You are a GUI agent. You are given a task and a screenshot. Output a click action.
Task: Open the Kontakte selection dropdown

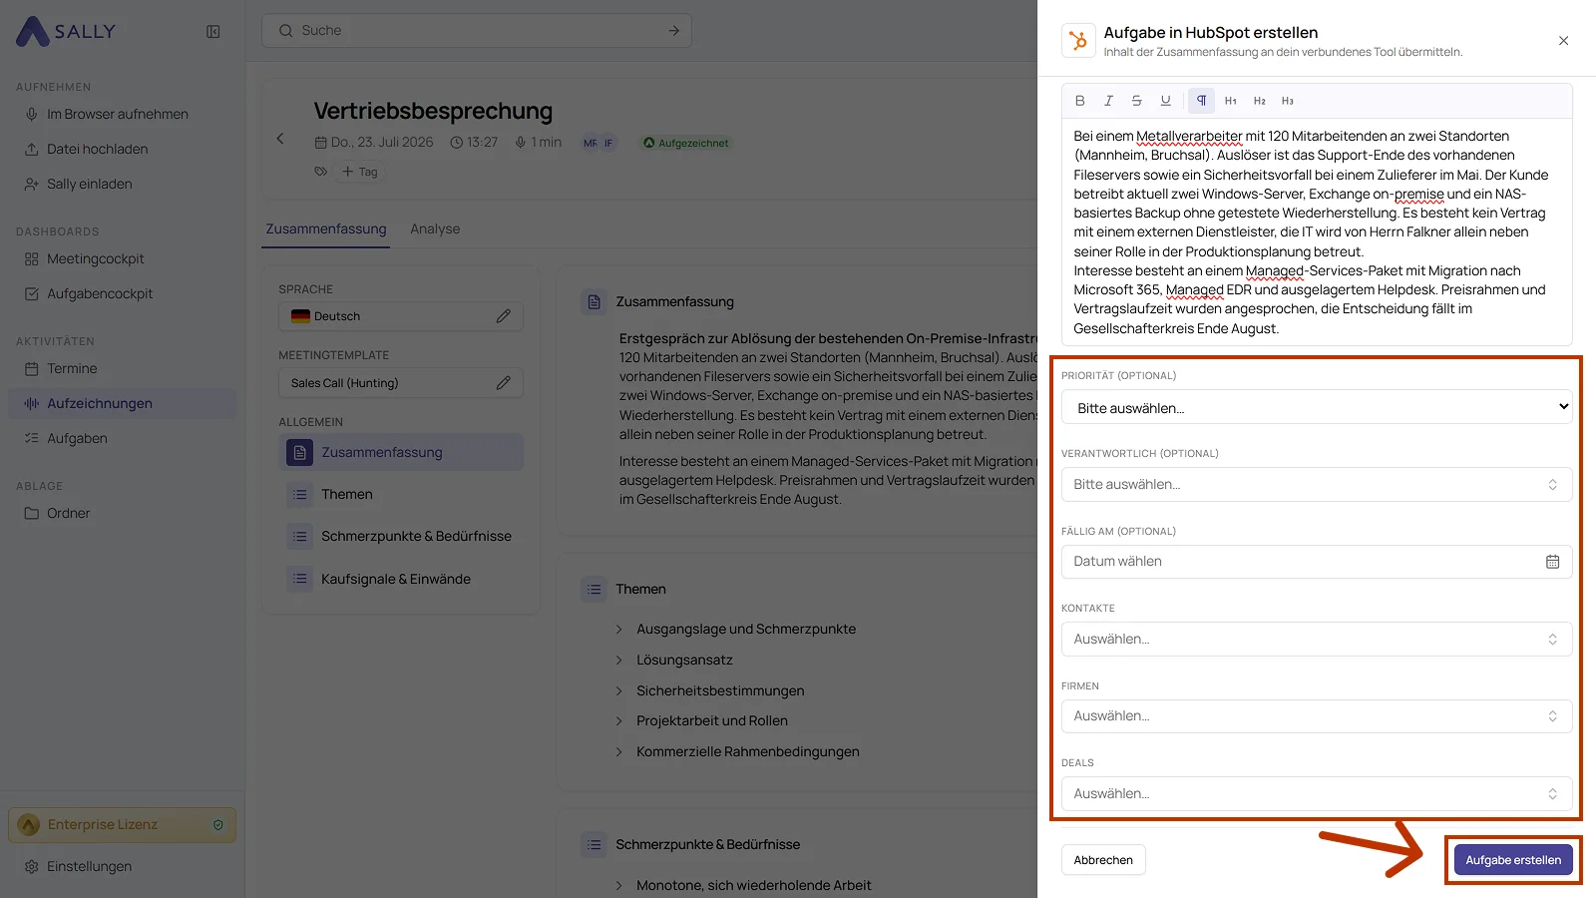point(1317,640)
